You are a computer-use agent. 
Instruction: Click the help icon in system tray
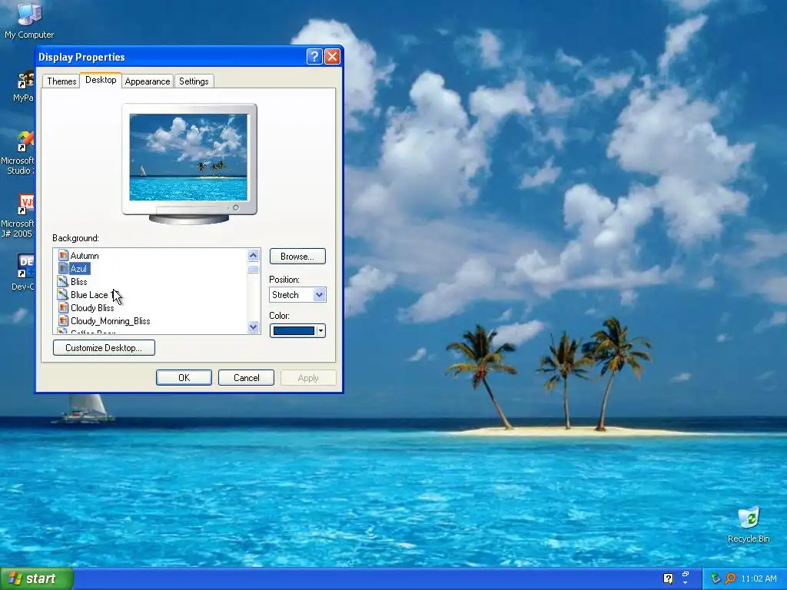(x=668, y=578)
